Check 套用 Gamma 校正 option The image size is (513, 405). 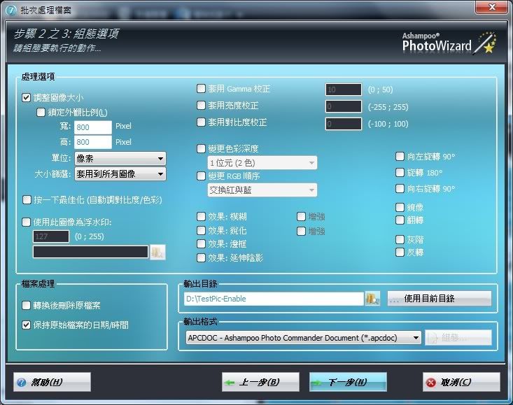coord(201,89)
